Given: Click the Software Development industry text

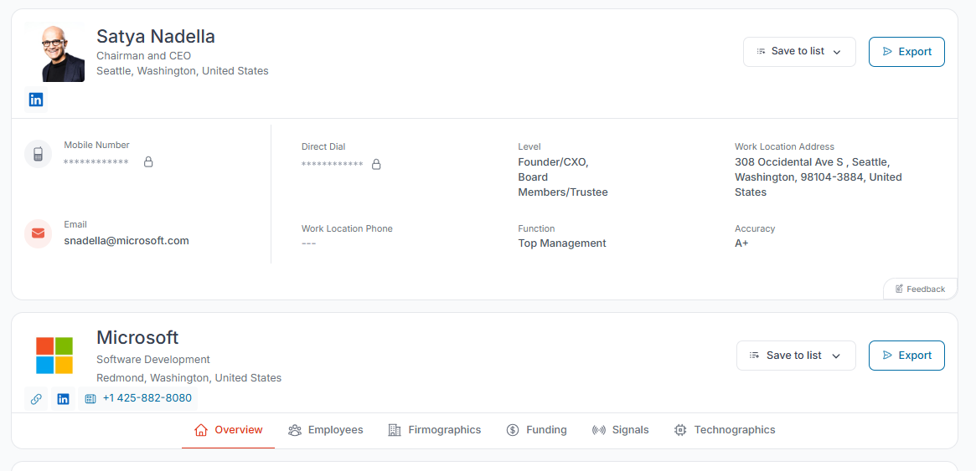Looking at the screenshot, I should (x=153, y=360).
